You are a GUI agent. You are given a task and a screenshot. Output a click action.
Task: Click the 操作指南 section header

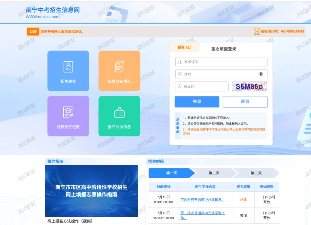coord(55,161)
